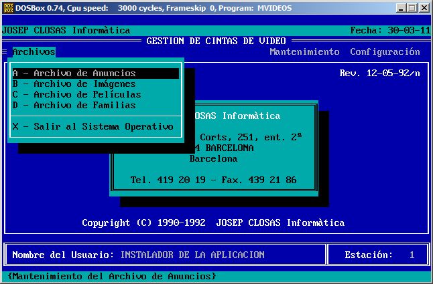Select Archivo de Anuncios entry
The image size is (433, 284).
(x=95, y=74)
